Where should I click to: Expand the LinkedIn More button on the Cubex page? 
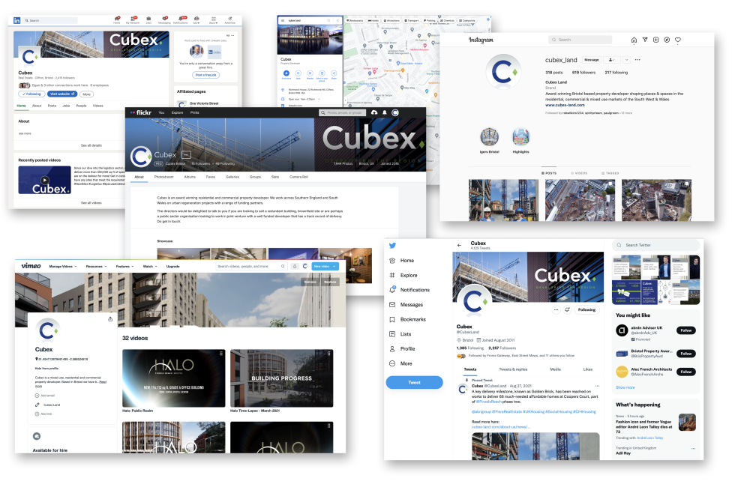click(86, 94)
